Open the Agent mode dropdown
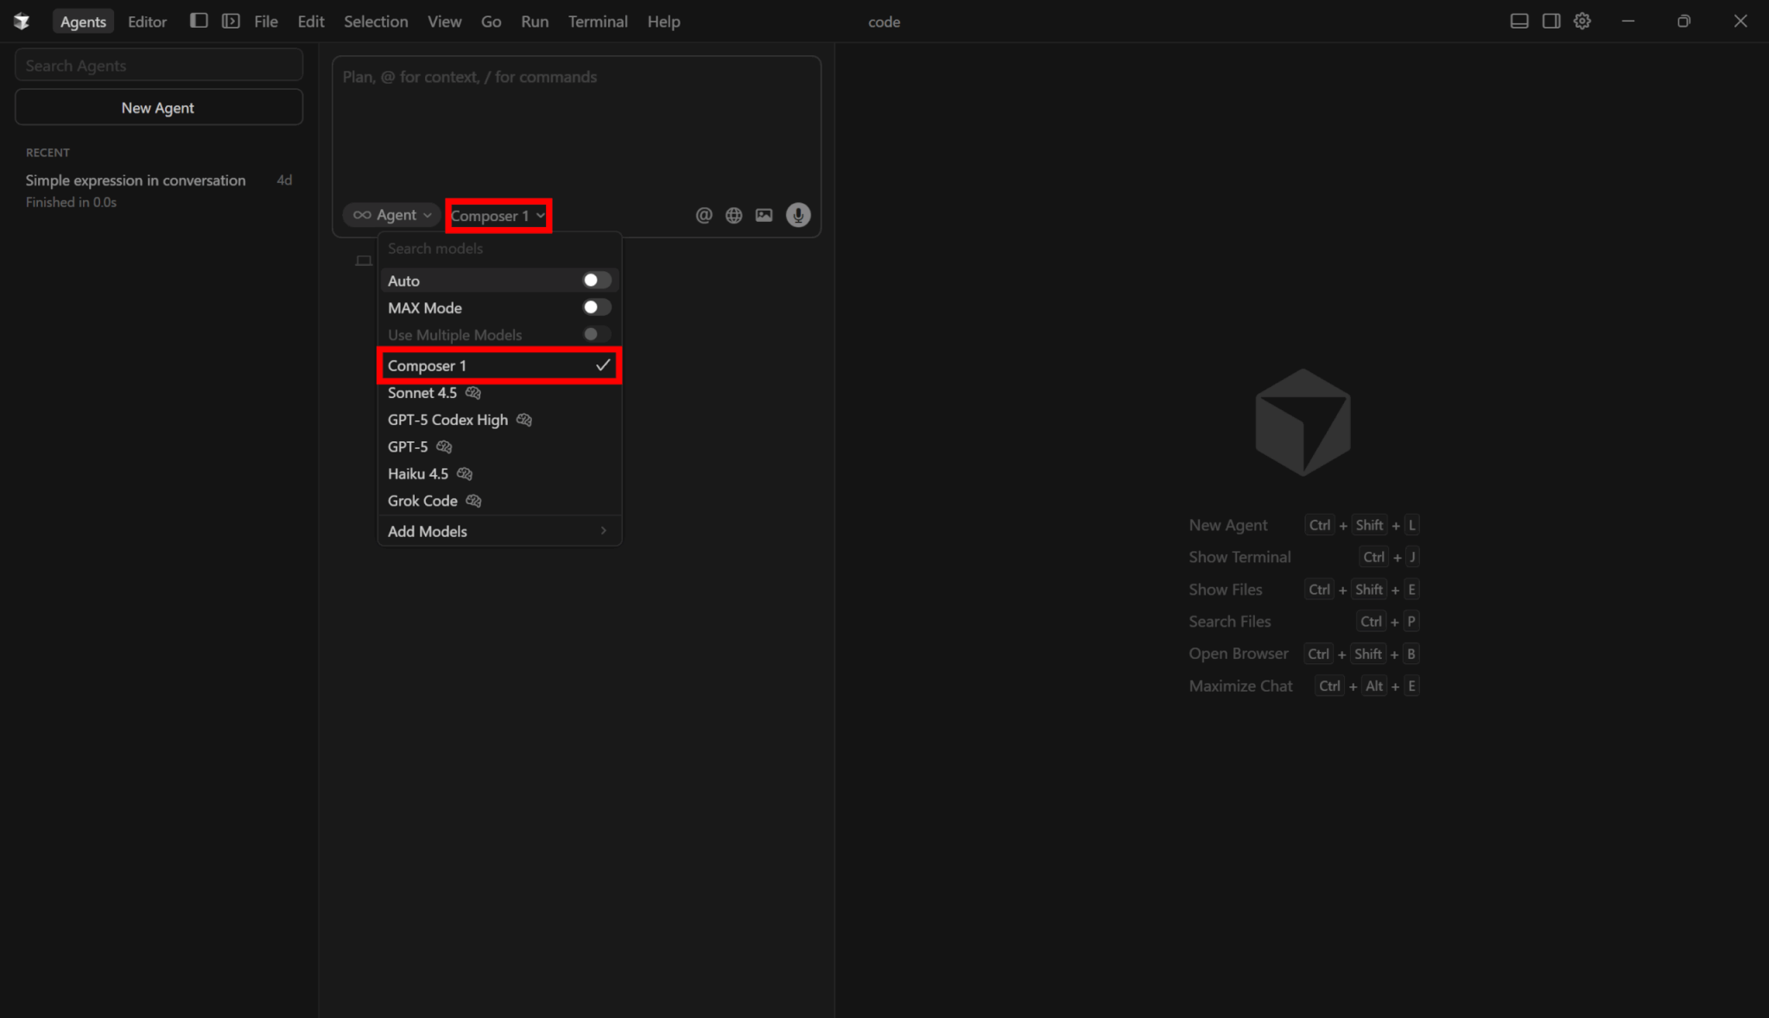This screenshot has width=1769, height=1018. tap(392, 215)
